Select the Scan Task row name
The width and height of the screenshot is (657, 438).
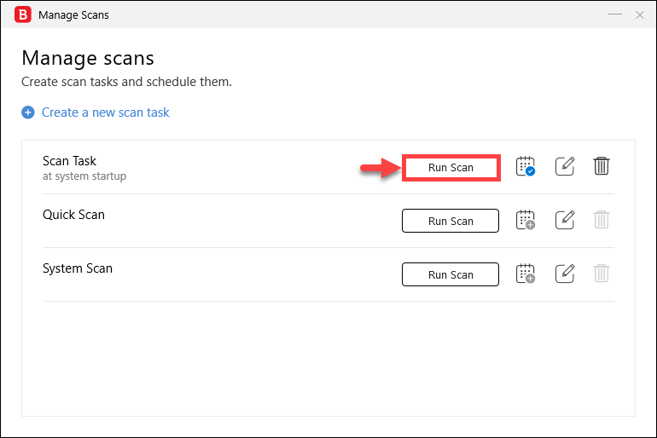point(70,161)
